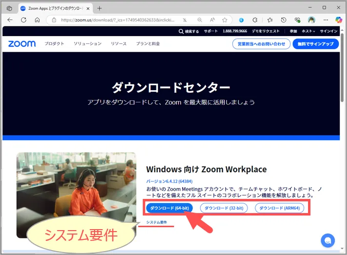The image size is (347, 255).
Task: Add this page to favorites with the star
Action: [x=225, y=20]
